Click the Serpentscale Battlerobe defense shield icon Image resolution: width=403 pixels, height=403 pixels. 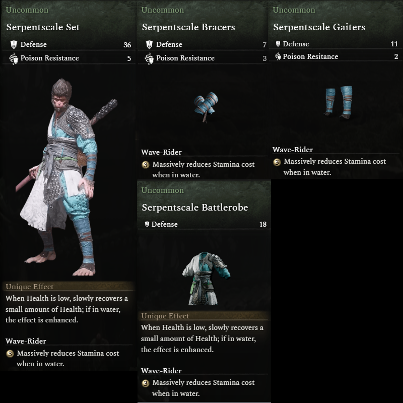pos(147,224)
